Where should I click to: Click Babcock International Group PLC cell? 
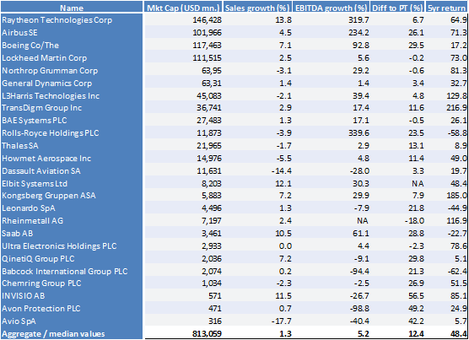72,271
